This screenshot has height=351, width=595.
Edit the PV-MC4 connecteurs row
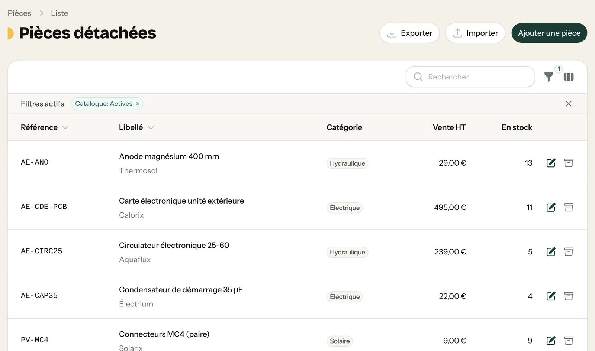coord(551,341)
